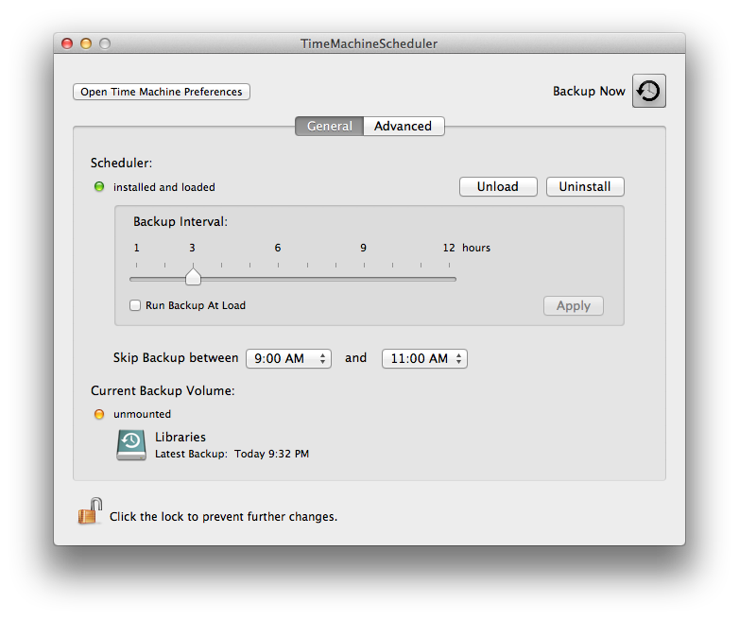Minimize the window with yellow button

86,43
